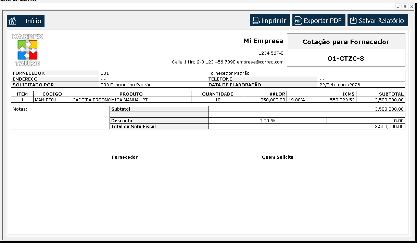Minimize the inner report window

tap(399, 6)
